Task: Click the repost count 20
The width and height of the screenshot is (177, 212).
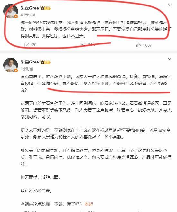Action: point(34,45)
